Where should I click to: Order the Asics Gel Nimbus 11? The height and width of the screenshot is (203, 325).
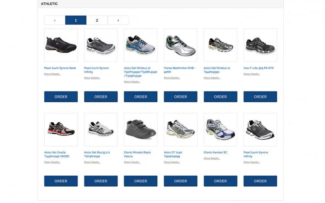tap(221, 97)
